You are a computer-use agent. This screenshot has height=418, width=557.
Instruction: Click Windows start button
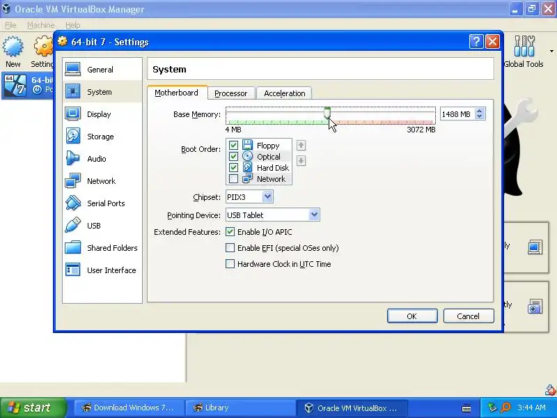(x=33, y=408)
